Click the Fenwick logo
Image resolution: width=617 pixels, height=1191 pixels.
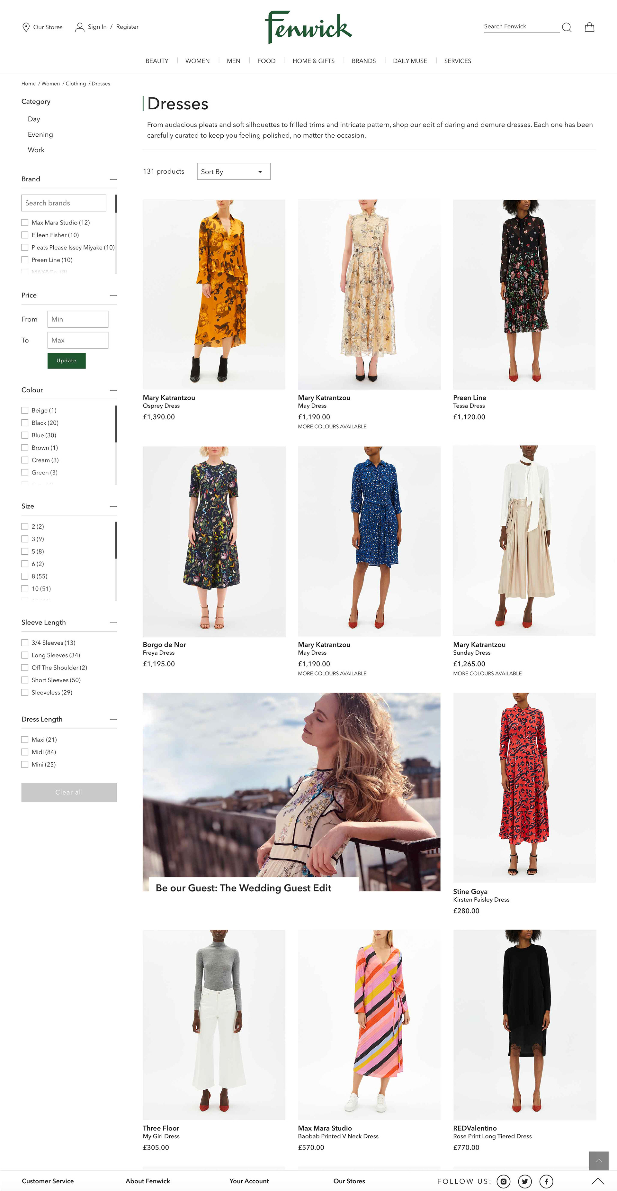(308, 28)
